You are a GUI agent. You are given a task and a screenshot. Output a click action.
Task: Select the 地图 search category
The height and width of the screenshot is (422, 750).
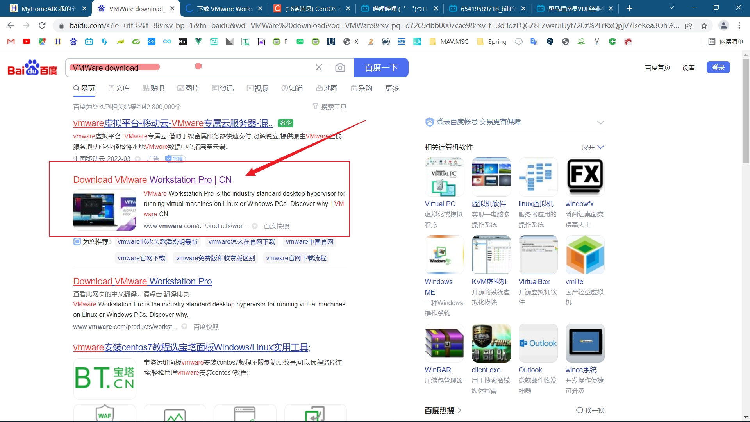327,88
